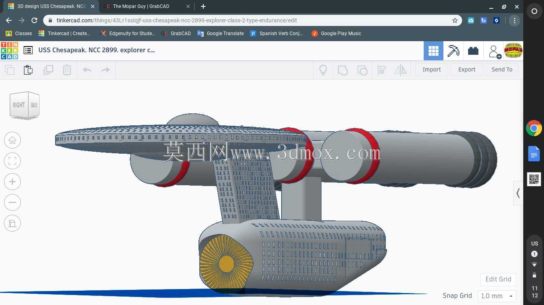Open the GrabCAD bookmark

click(176, 34)
